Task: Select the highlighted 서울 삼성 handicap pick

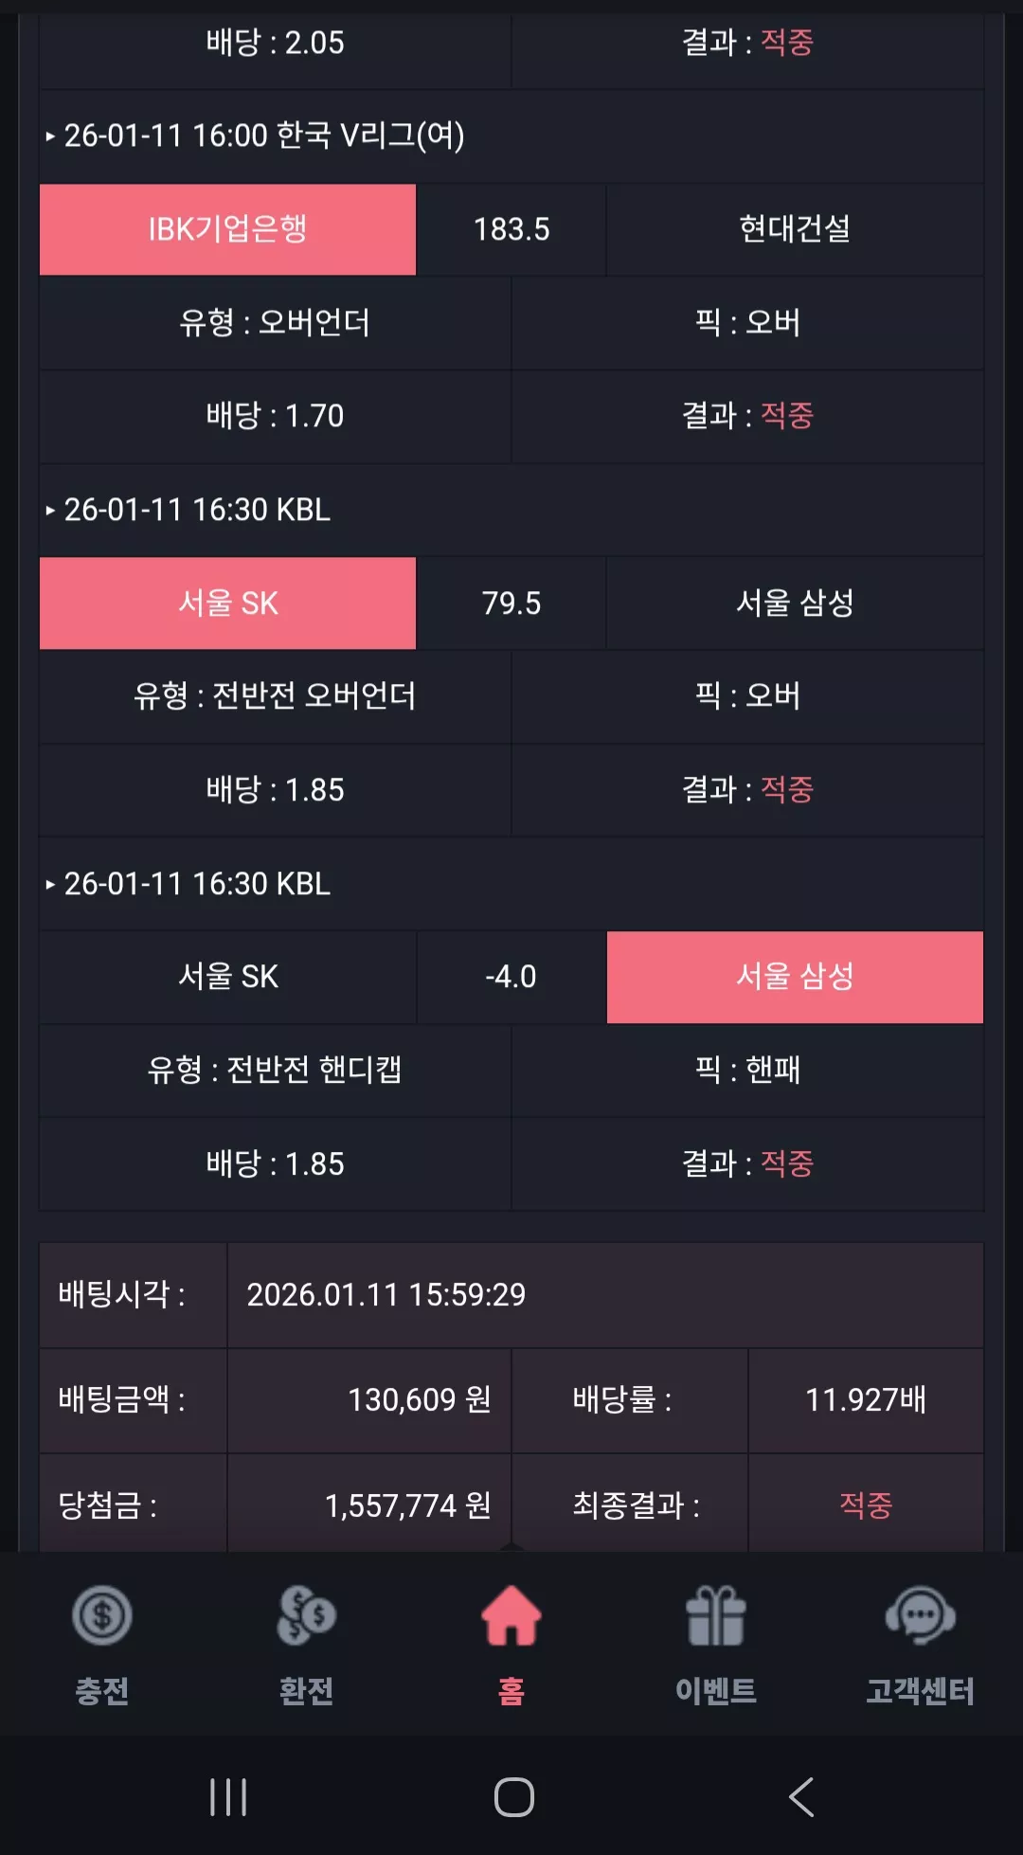Action: [x=795, y=977]
